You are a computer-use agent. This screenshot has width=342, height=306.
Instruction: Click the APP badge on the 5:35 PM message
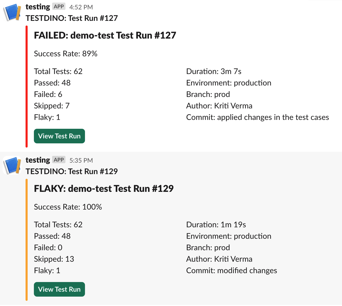coord(59,160)
